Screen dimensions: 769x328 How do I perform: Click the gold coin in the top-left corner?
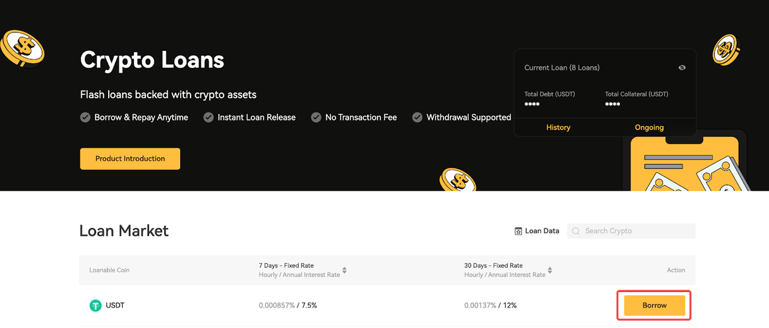pyautogui.click(x=22, y=48)
